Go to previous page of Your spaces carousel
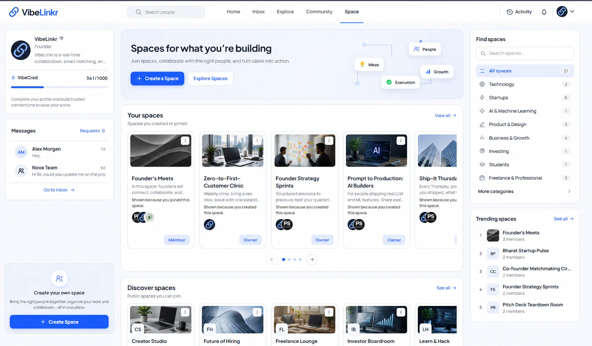 [272, 259]
